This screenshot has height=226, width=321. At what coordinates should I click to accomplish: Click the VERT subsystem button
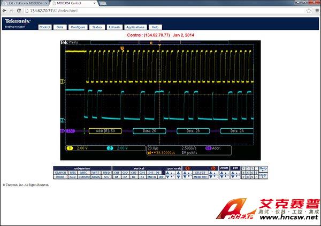96,173
